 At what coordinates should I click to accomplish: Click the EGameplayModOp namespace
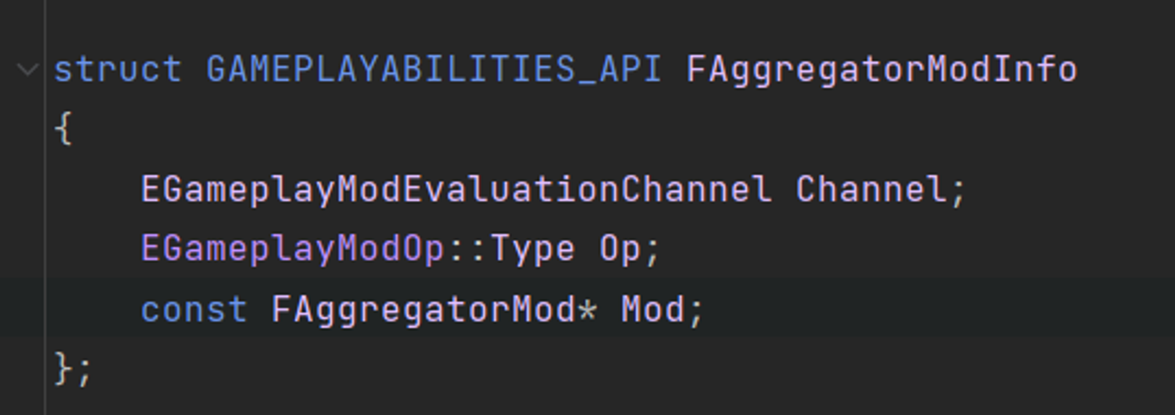click(293, 249)
